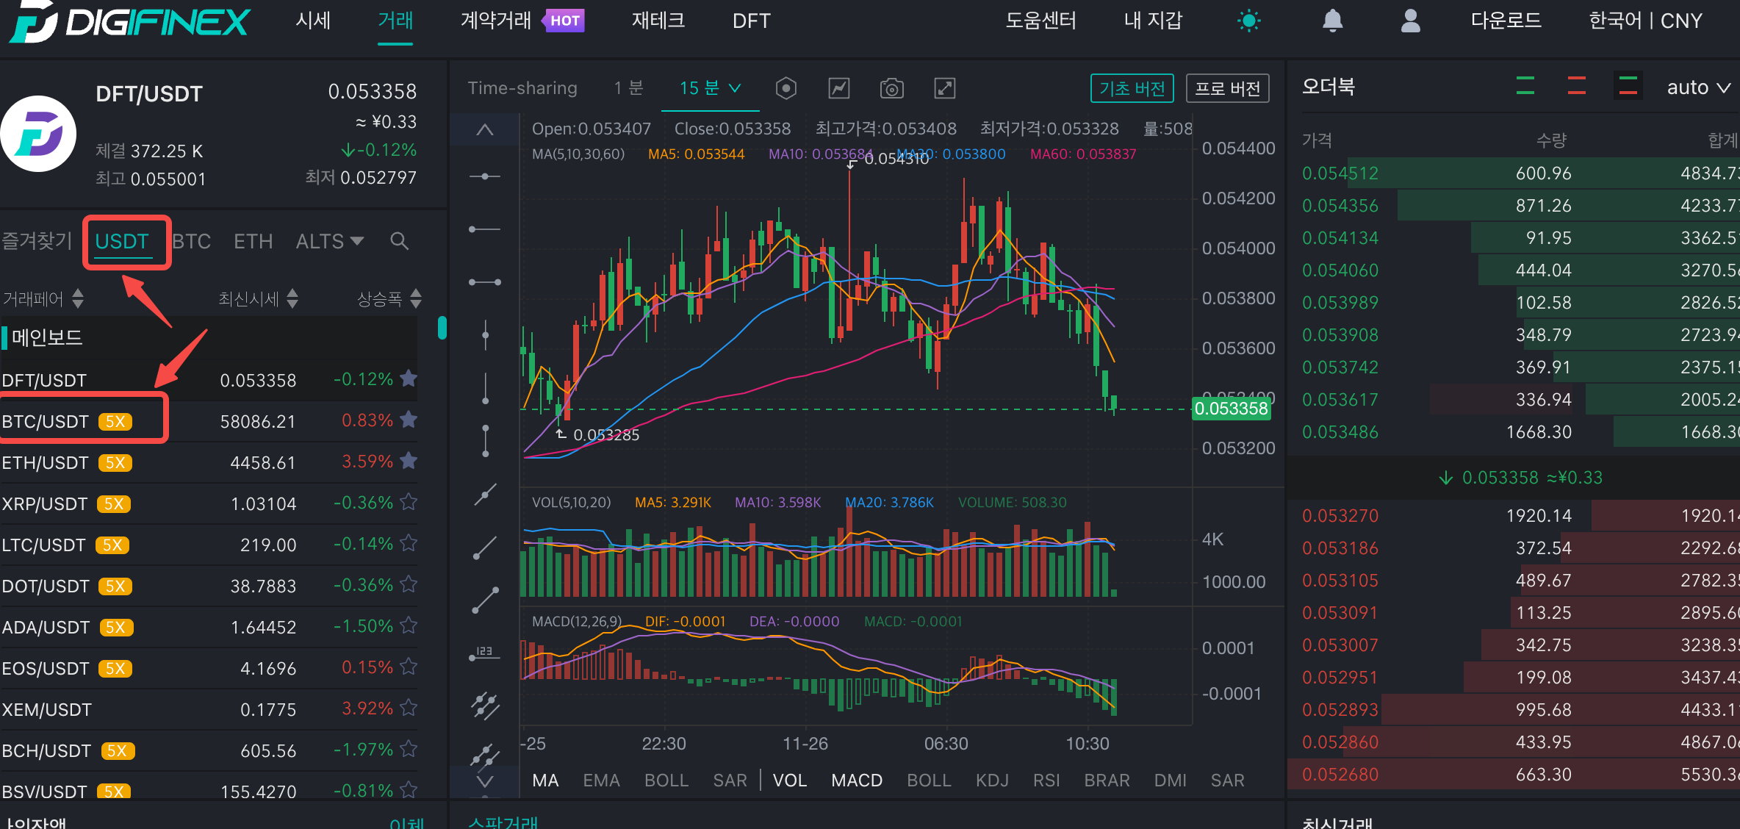The width and height of the screenshot is (1740, 829).
Task: Open chart settings hexagon icon
Action: (786, 88)
